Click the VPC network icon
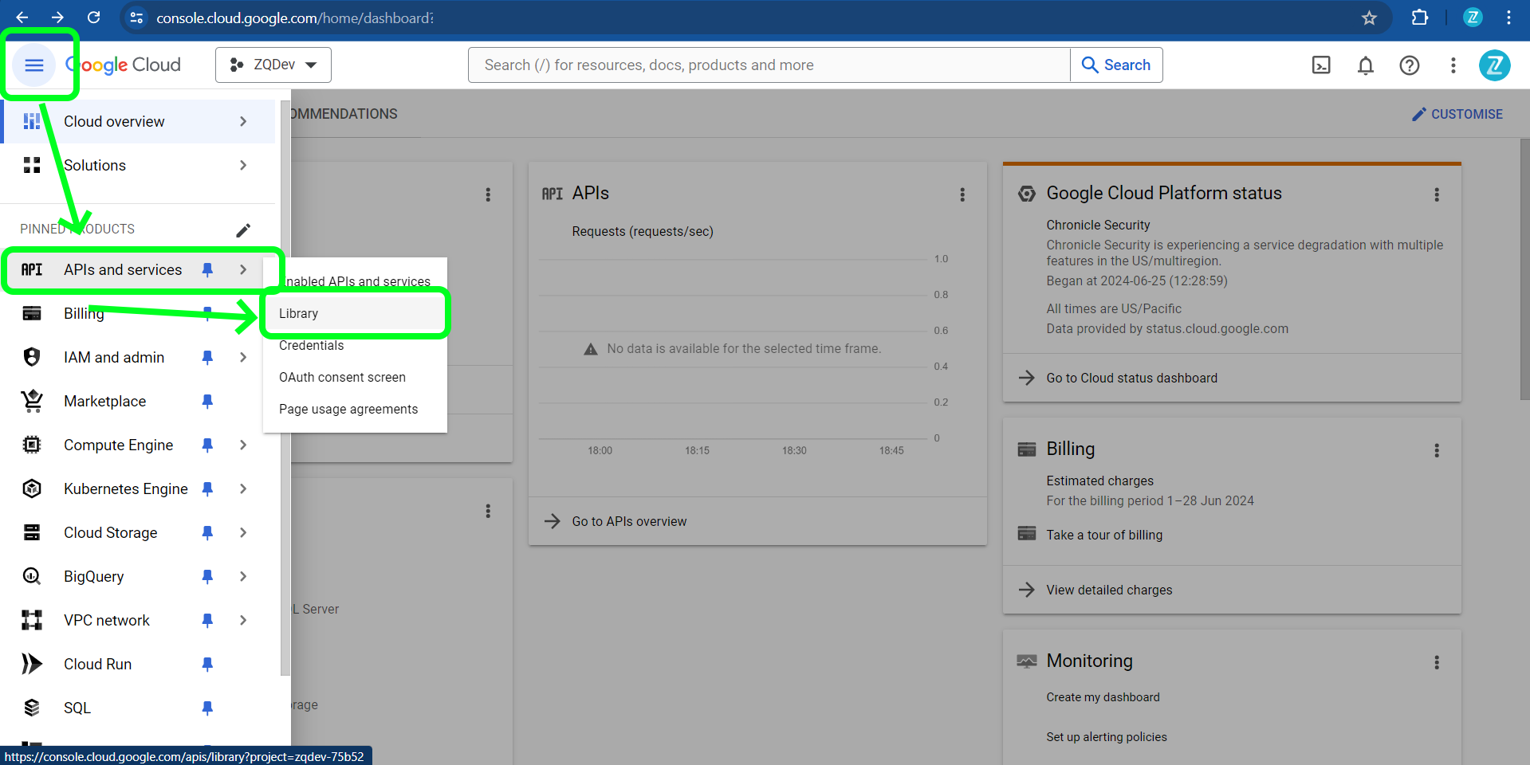Viewport: 1530px width, 765px height. tap(32, 620)
